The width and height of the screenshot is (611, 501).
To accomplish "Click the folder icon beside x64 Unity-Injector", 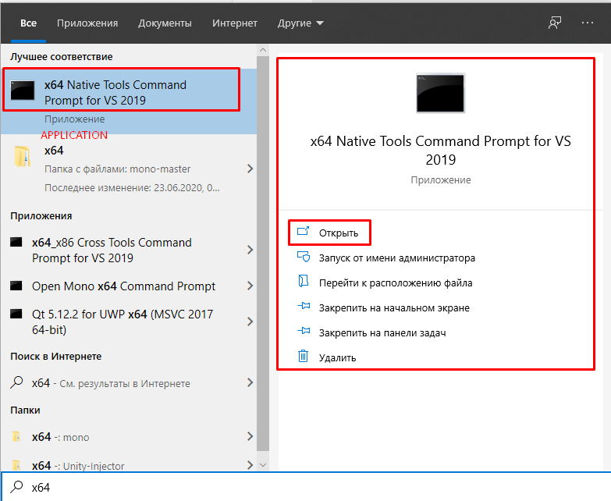I will [16, 465].
